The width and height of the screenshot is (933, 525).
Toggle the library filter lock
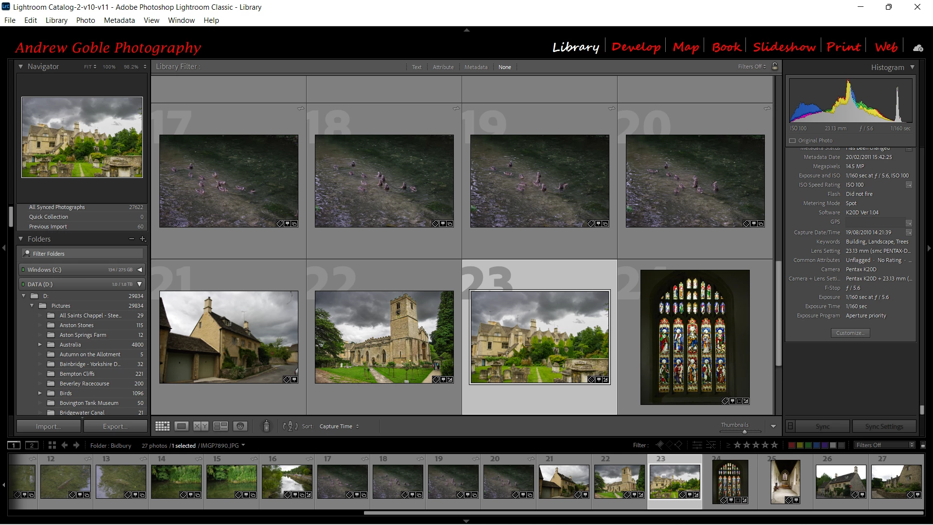click(x=775, y=67)
